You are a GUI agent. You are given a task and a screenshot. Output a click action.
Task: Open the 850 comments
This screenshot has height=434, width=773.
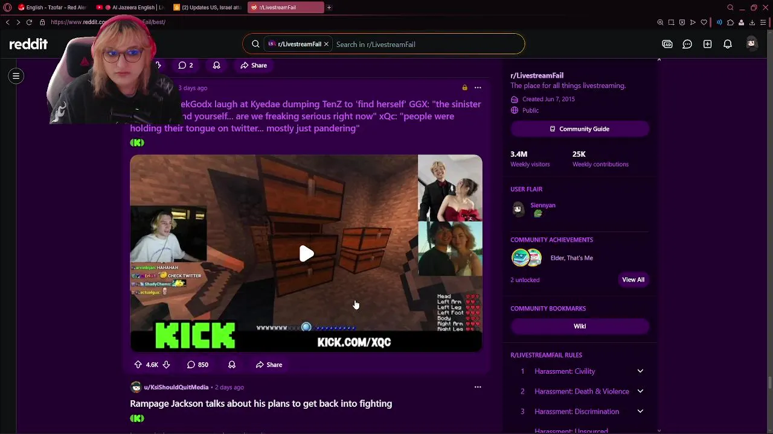click(197, 365)
